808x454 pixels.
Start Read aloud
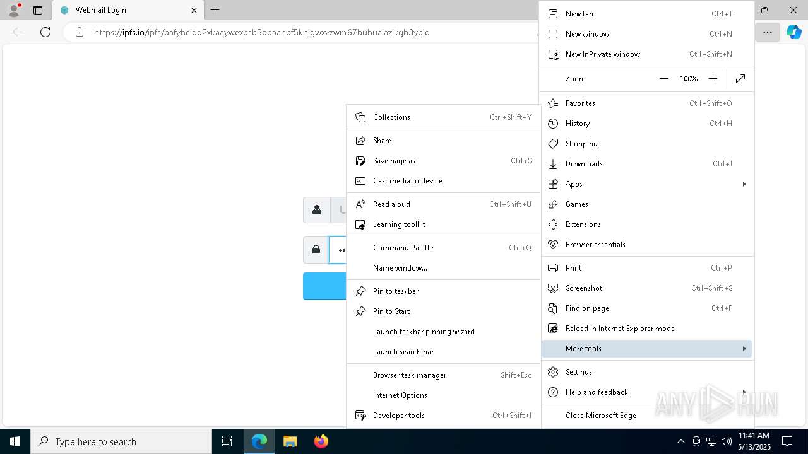[443, 204]
